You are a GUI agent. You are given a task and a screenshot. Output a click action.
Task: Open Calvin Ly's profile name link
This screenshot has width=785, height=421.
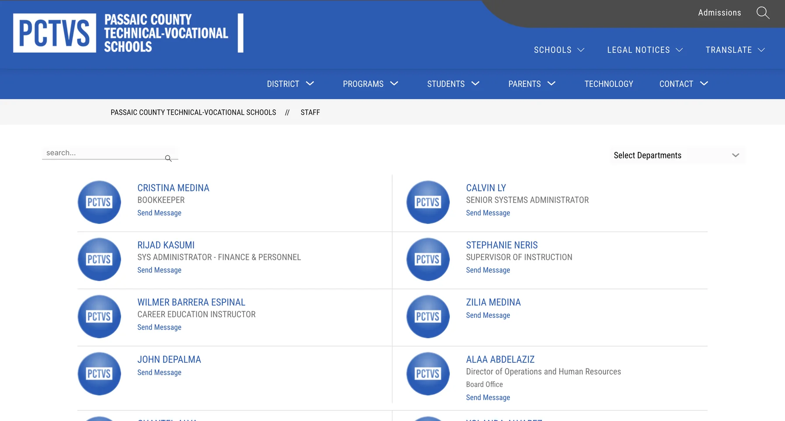pyautogui.click(x=486, y=188)
